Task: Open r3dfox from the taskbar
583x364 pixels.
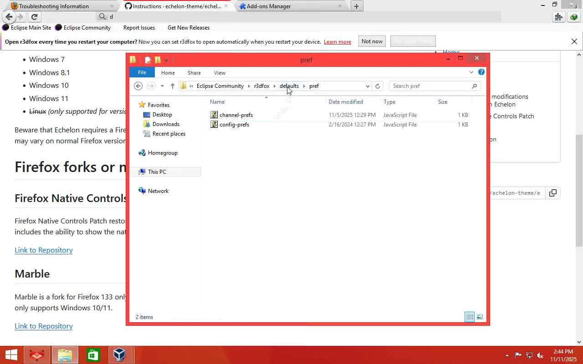Action: point(36,355)
